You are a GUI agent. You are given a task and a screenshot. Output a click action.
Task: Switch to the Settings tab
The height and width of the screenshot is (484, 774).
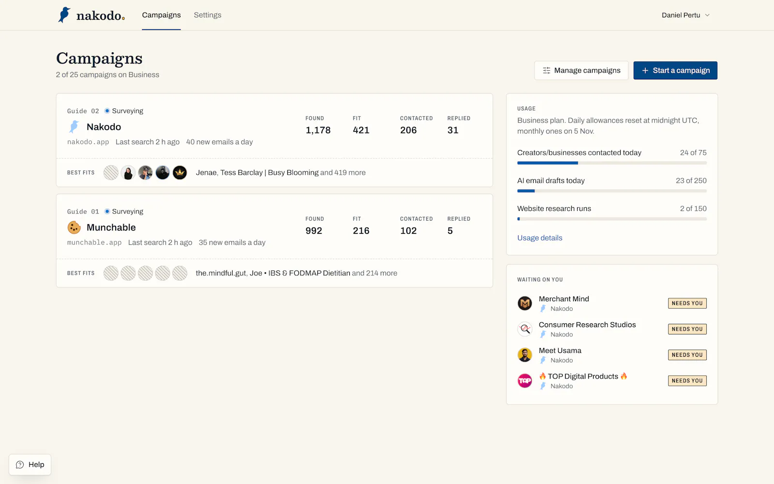coord(208,15)
